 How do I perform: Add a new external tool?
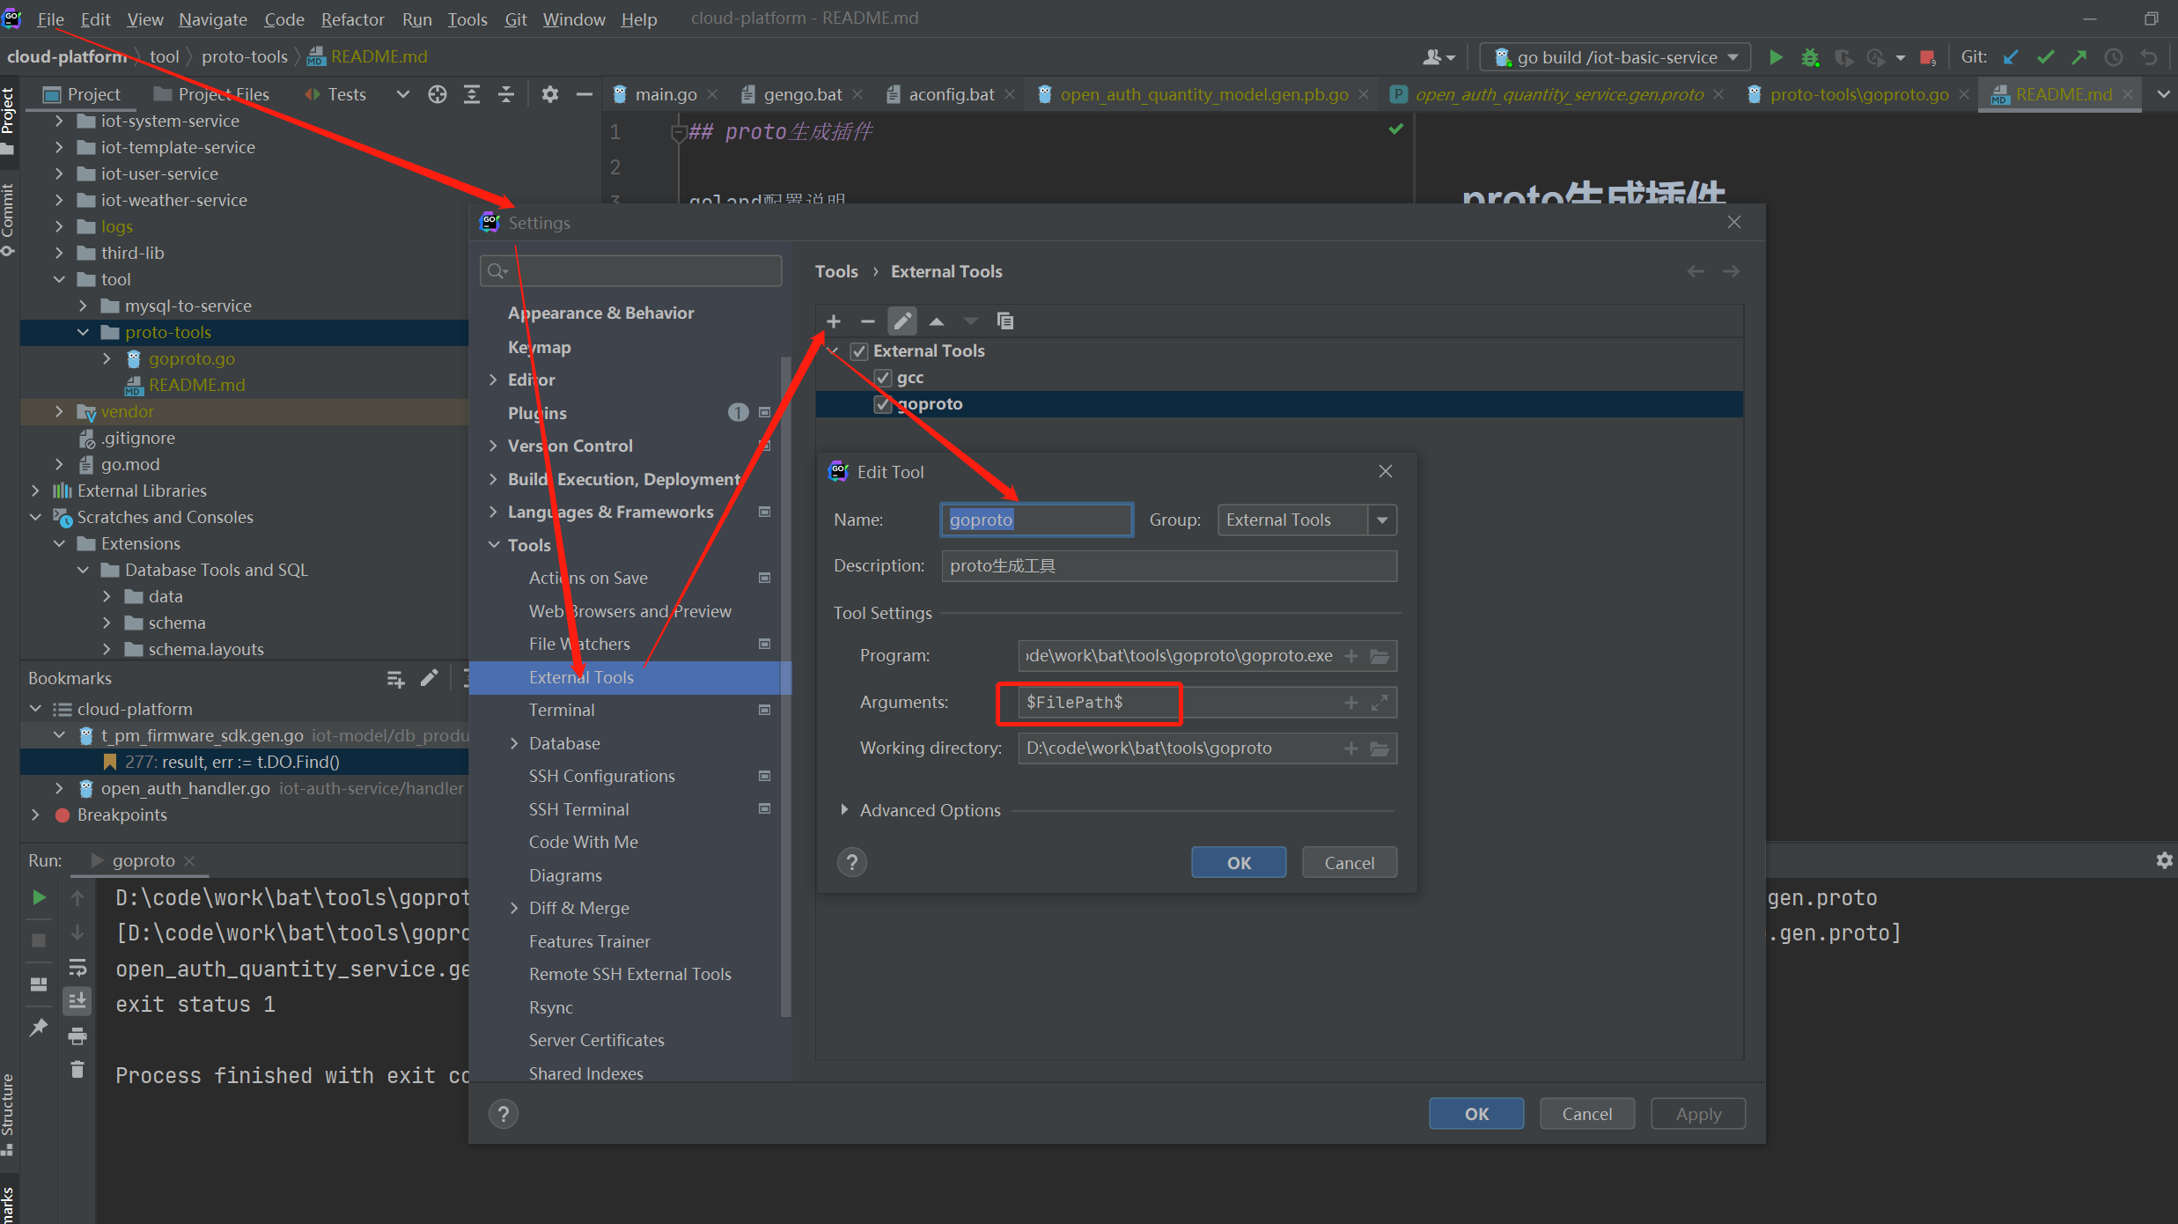click(834, 321)
